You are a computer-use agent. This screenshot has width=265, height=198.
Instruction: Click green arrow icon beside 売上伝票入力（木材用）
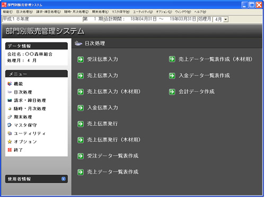pyautogui.click(x=81, y=92)
